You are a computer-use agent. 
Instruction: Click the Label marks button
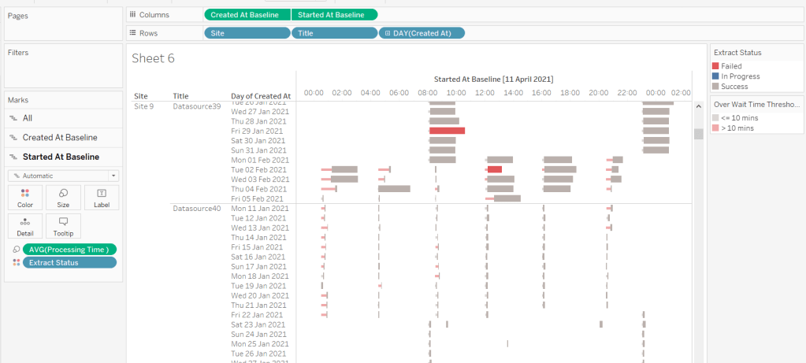pos(101,198)
